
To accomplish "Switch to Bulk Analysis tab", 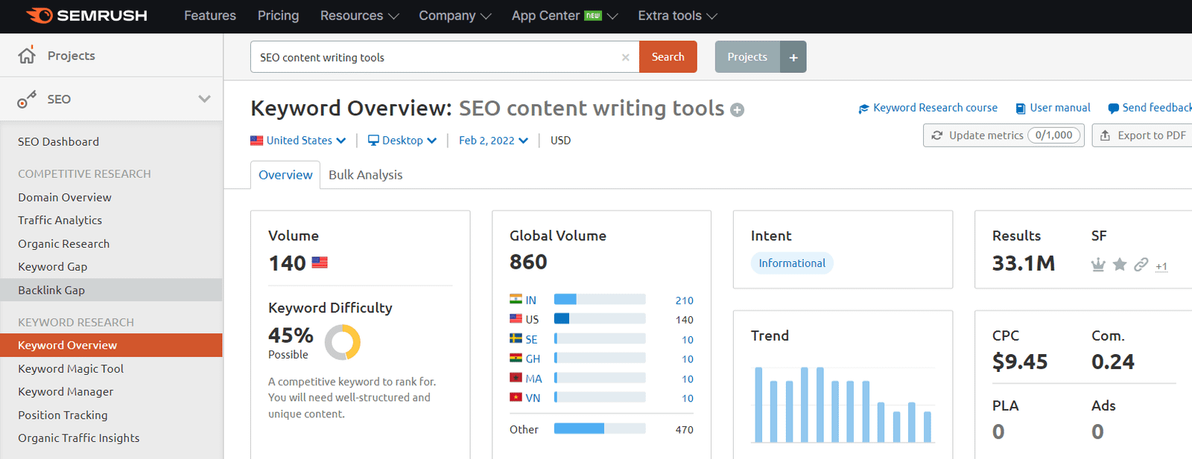I will tap(366, 175).
